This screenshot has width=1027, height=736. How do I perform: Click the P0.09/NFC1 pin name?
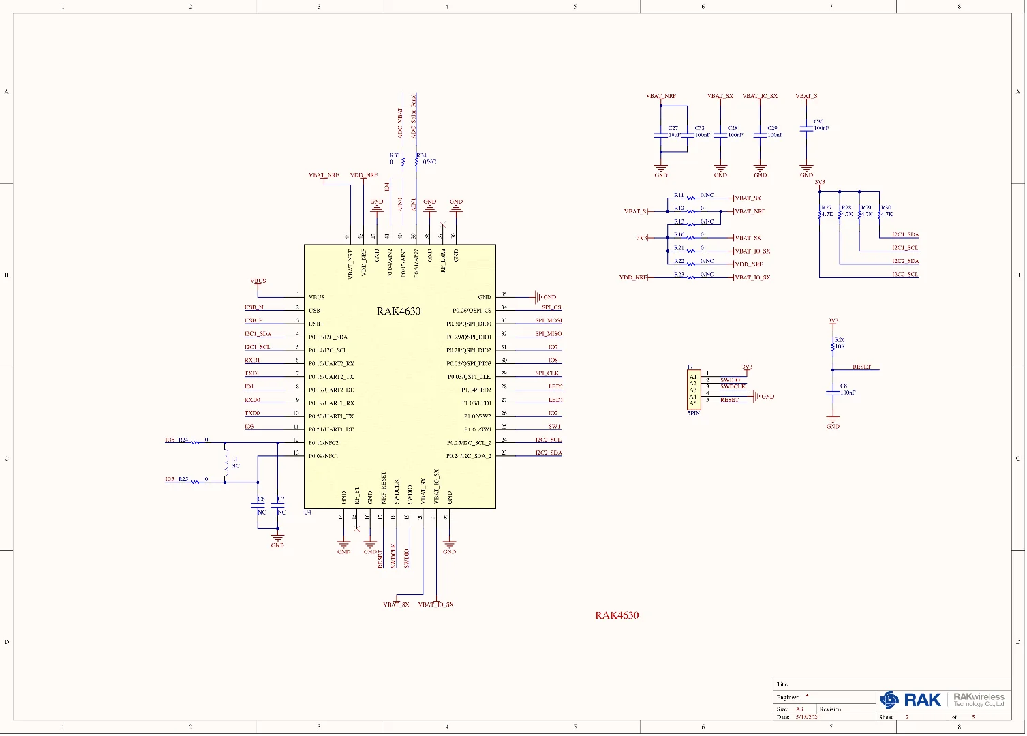click(323, 456)
